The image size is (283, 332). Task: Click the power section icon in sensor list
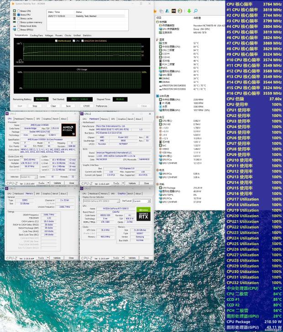pyautogui.click(x=157, y=184)
